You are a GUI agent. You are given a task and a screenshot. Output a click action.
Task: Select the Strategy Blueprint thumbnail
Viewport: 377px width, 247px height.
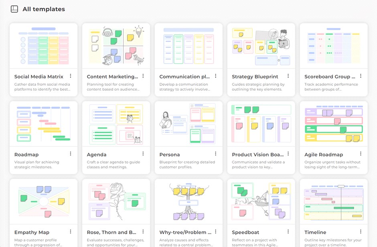pos(261,46)
